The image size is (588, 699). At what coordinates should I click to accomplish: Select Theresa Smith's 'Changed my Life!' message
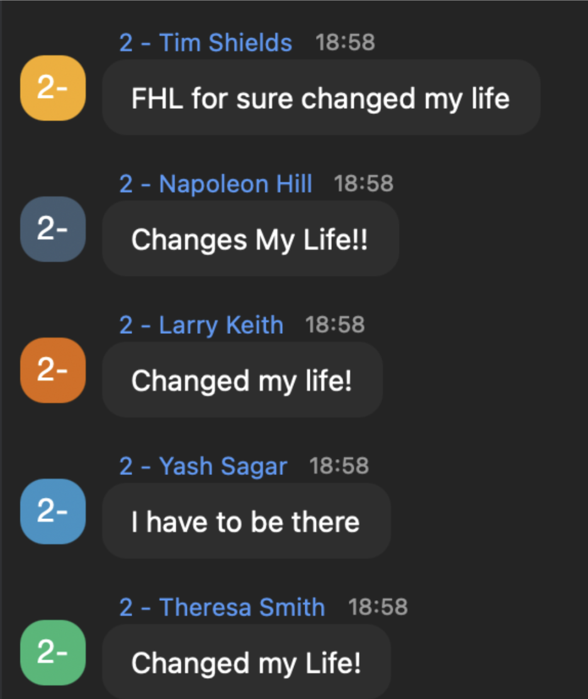(x=247, y=662)
